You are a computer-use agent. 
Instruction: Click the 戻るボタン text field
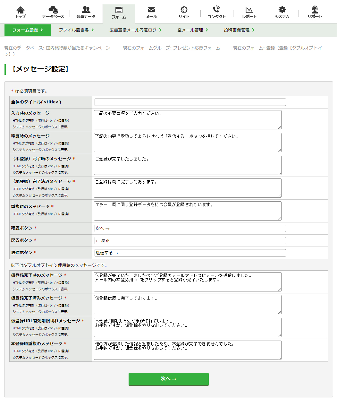tap(190, 240)
